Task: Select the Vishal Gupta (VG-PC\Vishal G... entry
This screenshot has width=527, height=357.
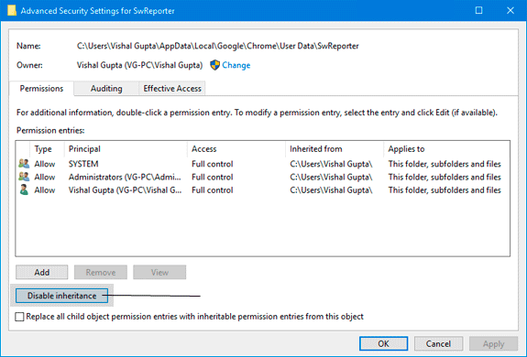Action: coord(125,189)
